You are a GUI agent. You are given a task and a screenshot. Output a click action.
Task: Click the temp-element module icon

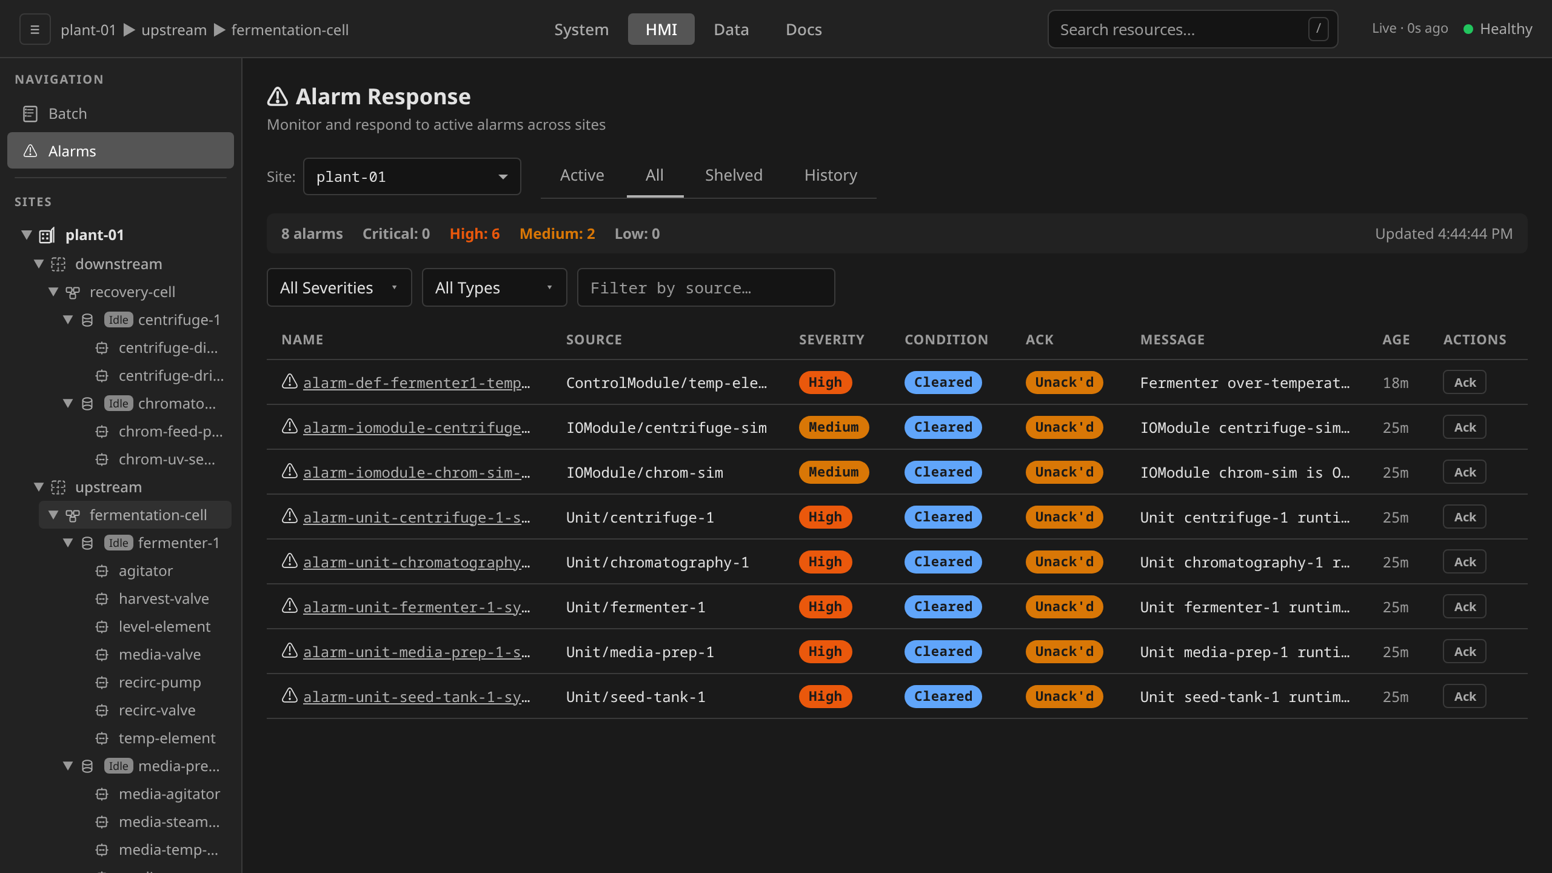click(x=102, y=738)
